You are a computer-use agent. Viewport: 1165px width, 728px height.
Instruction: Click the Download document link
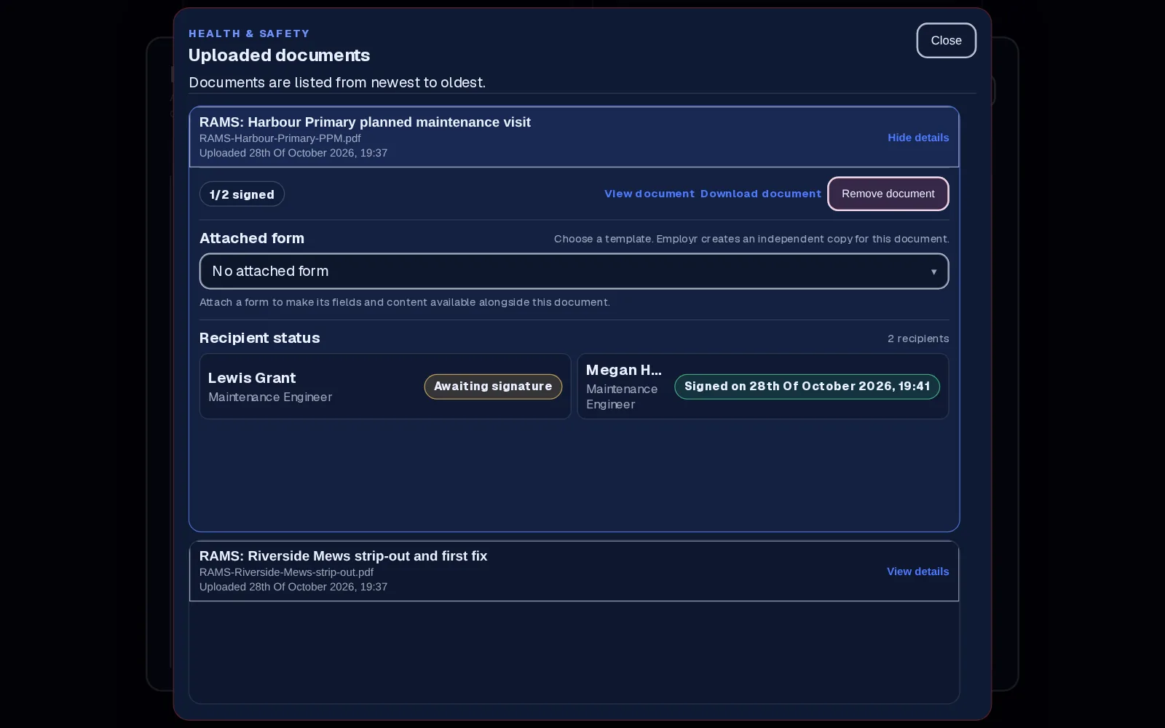tap(761, 194)
